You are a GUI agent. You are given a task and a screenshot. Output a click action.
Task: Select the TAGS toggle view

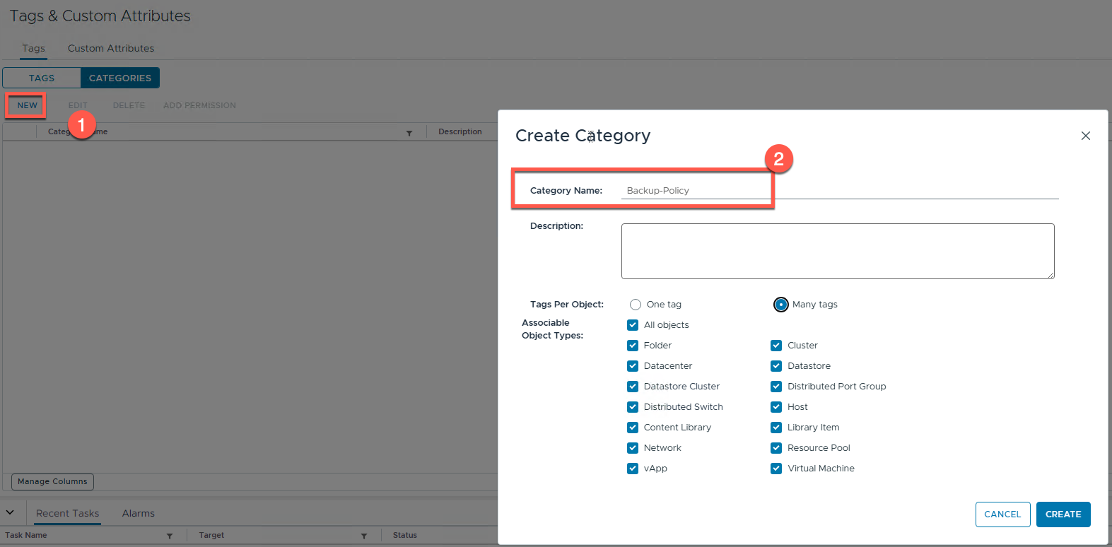(x=42, y=78)
